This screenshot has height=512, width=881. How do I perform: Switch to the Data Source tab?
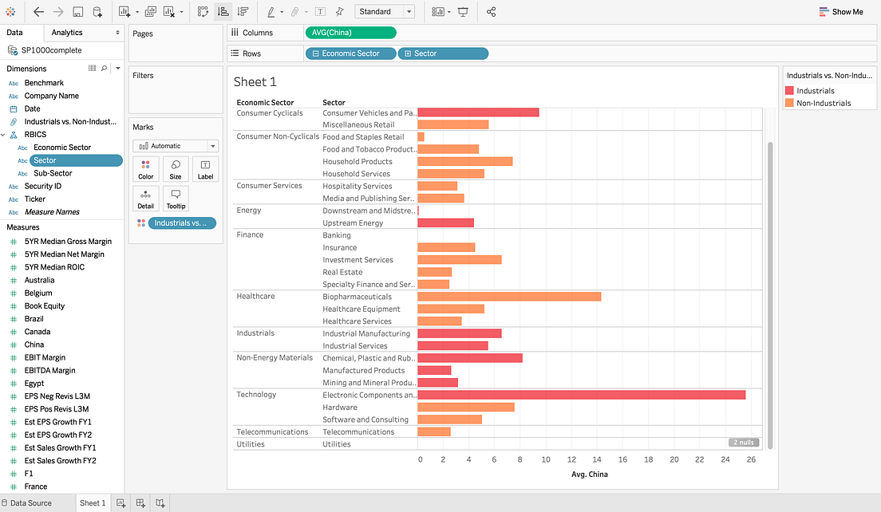click(x=30, y=502)
